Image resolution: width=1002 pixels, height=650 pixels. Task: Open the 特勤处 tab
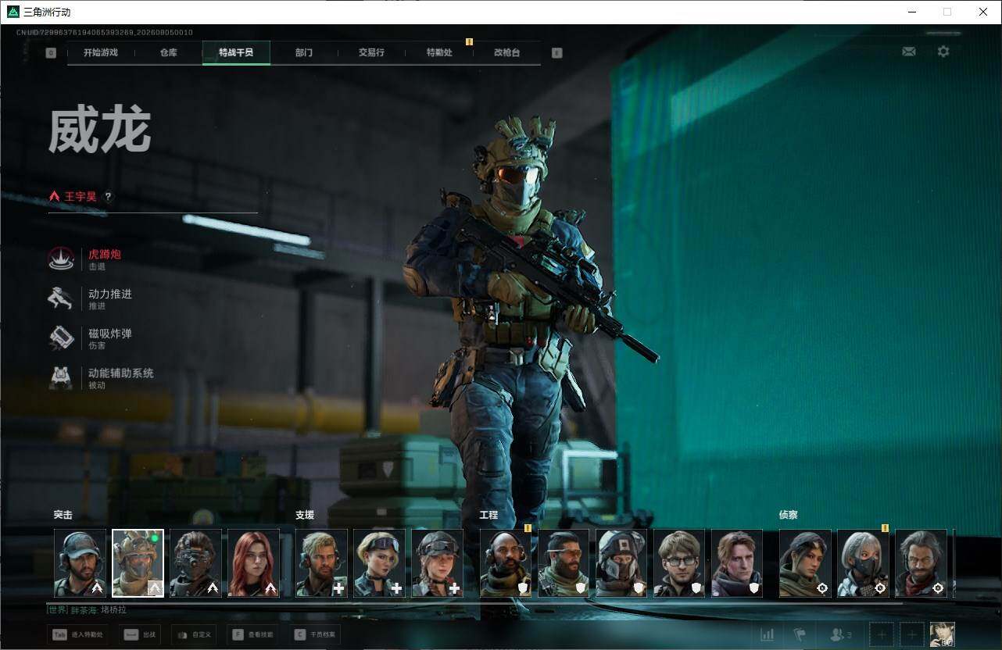pos(439,52)
